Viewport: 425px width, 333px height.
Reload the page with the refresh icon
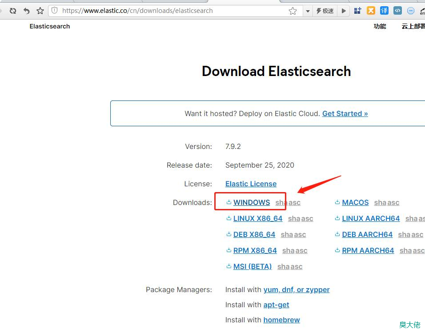(13, 11)
